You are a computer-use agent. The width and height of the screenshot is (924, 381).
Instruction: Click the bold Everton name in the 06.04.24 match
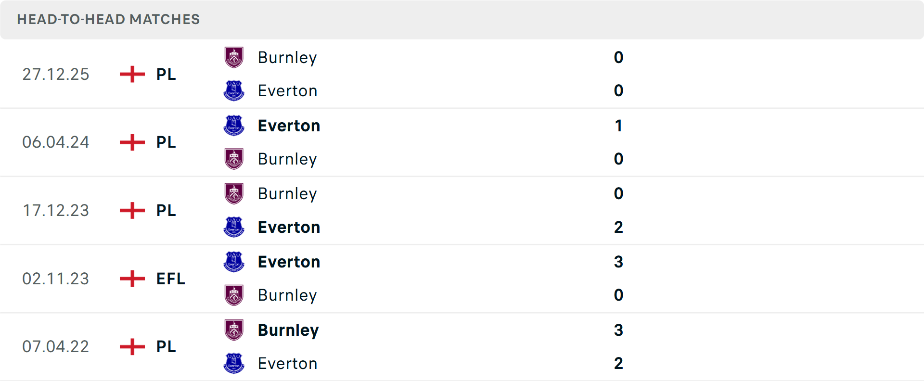tap(289, 126)
